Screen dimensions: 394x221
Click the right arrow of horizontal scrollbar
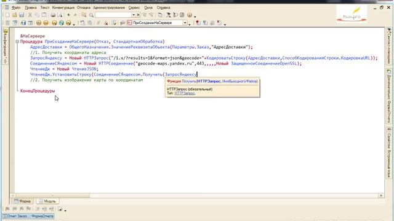(x=381, y=195)
